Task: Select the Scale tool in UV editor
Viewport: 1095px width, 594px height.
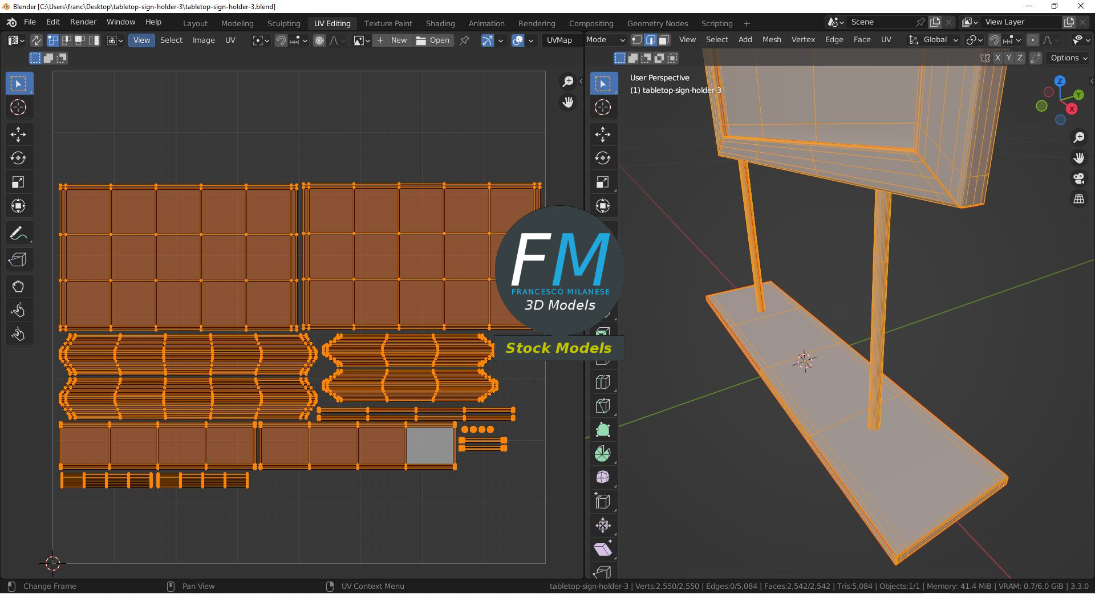Action: coord(18,182)
